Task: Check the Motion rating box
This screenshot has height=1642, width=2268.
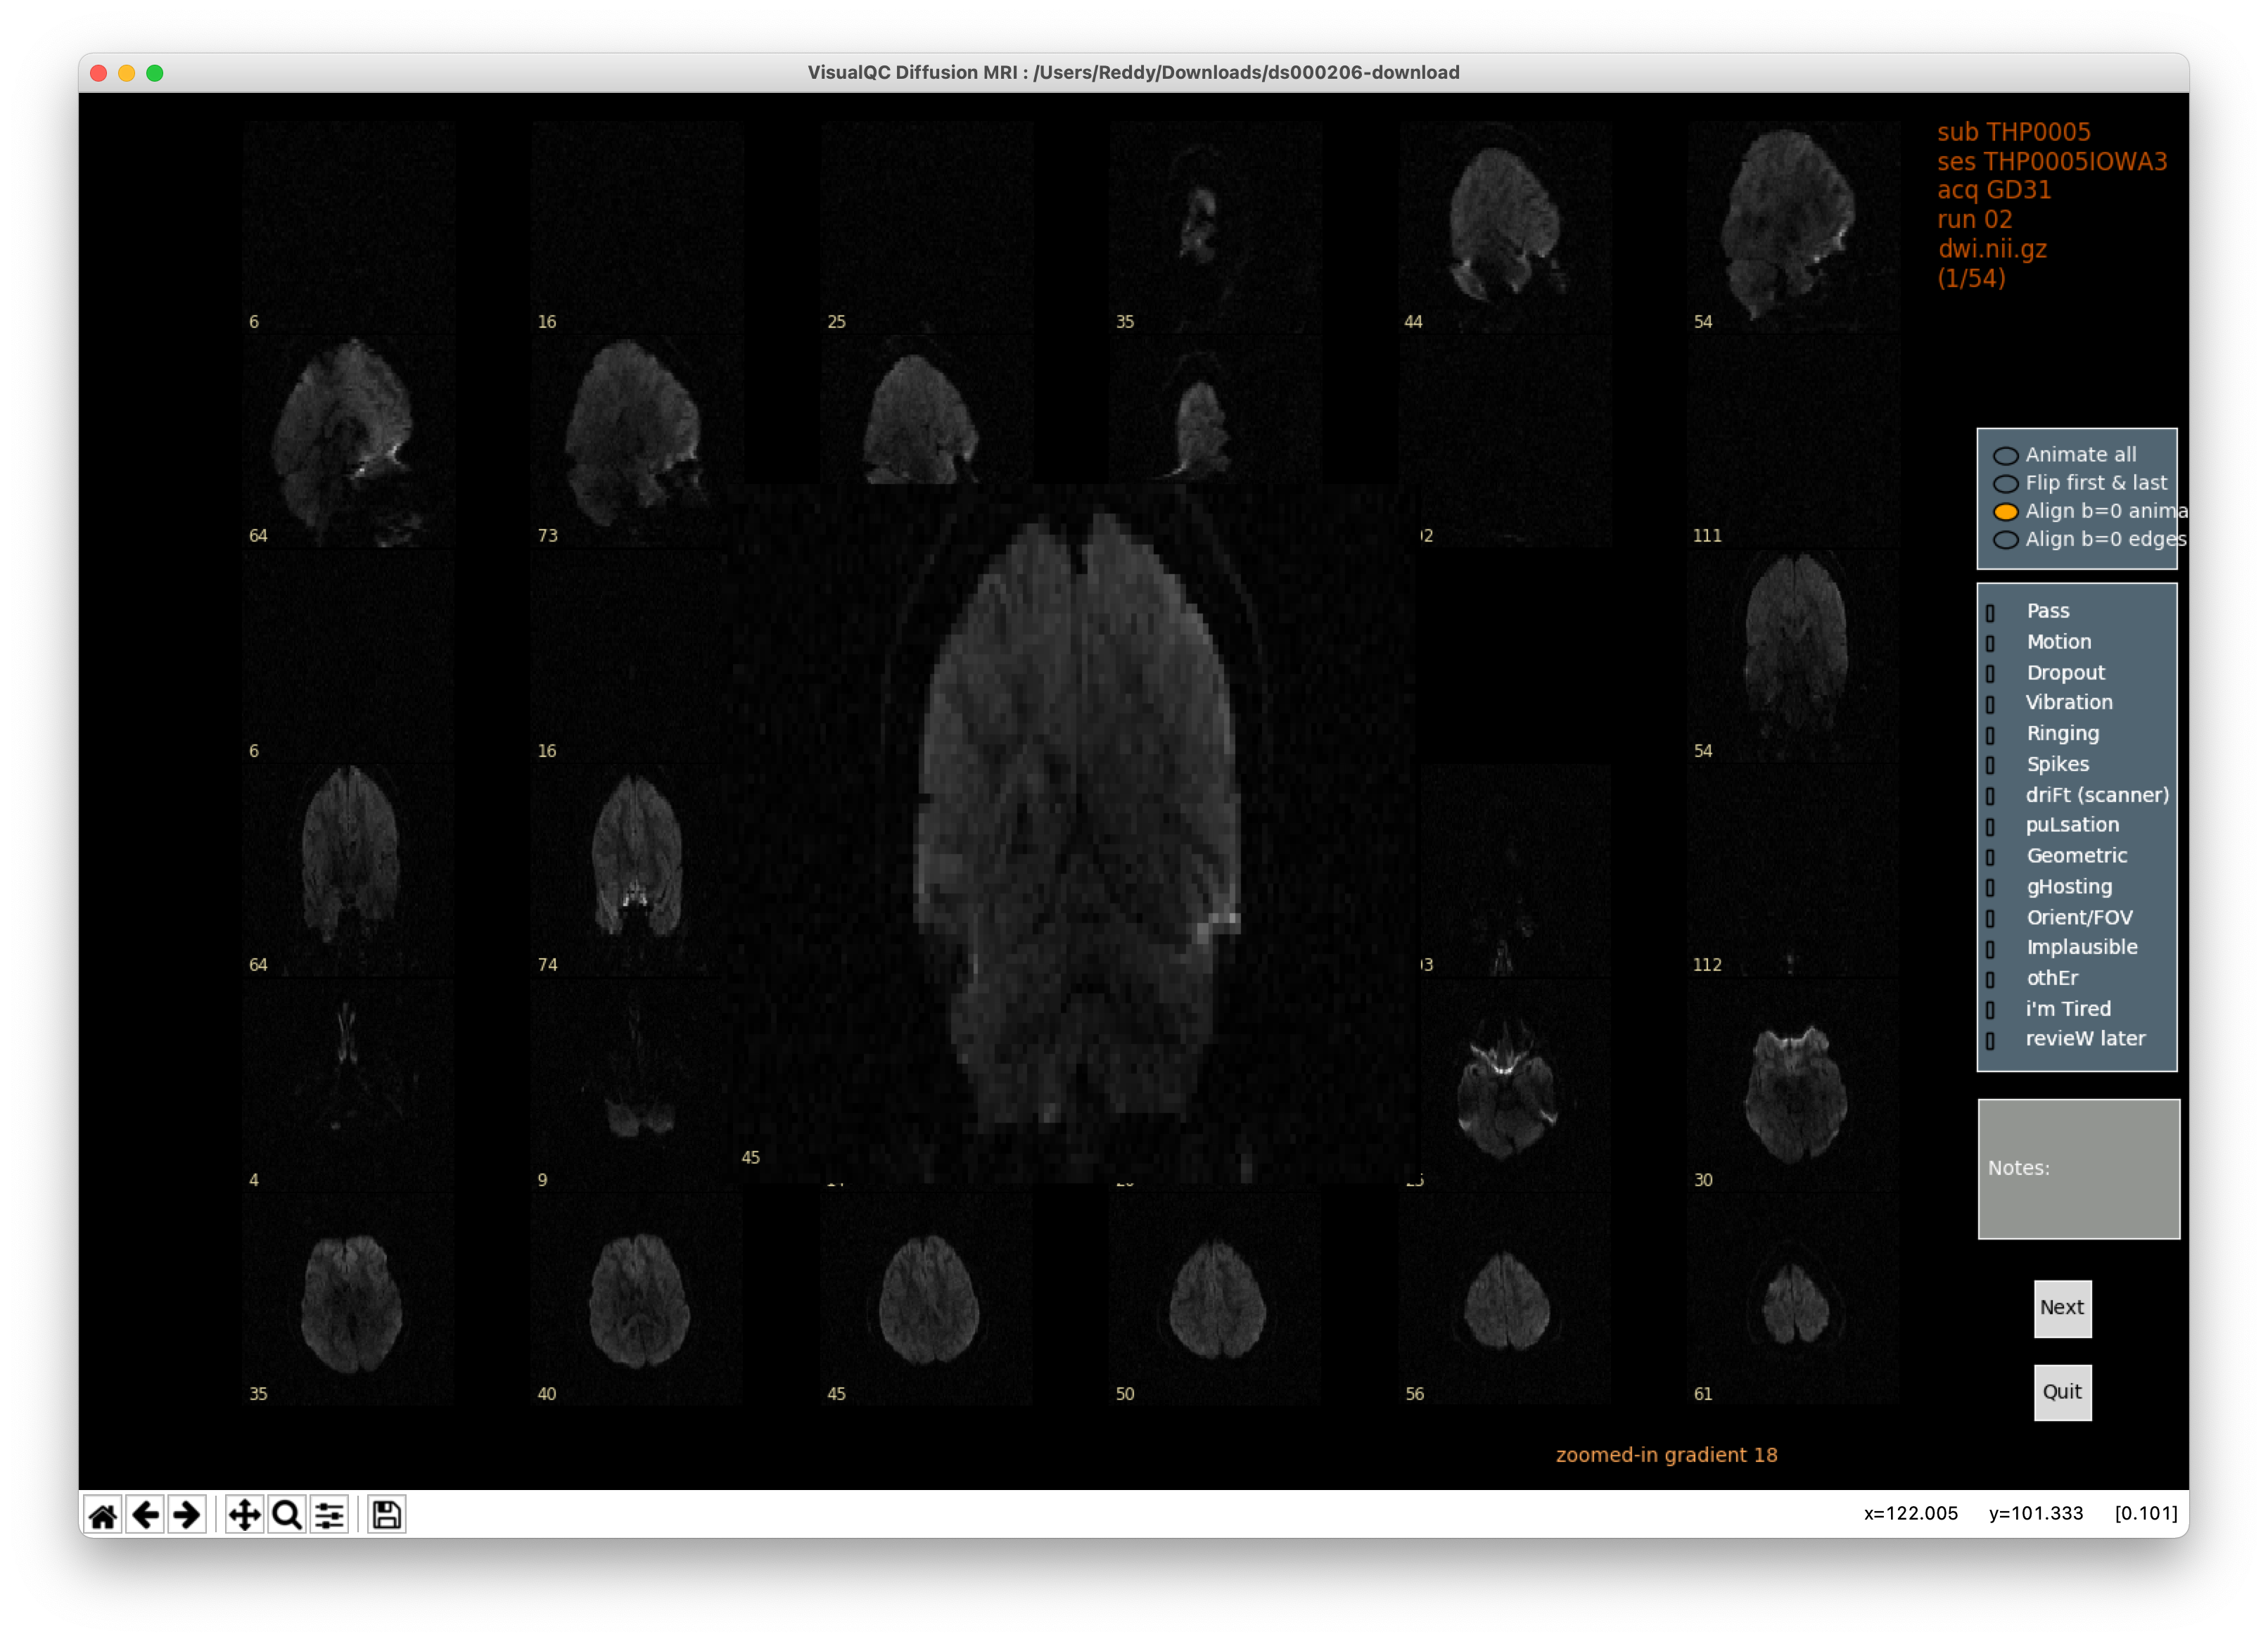Action: (1990, 643)
